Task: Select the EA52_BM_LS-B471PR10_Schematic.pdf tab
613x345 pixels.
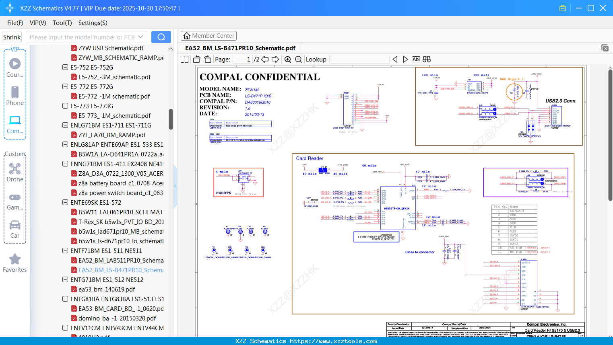Action: point(240,48)
